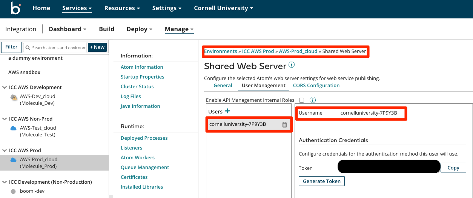Collapse the ICC AWS Development environment
This screenshot has width=473, height=198.
[x=5, y=88]
